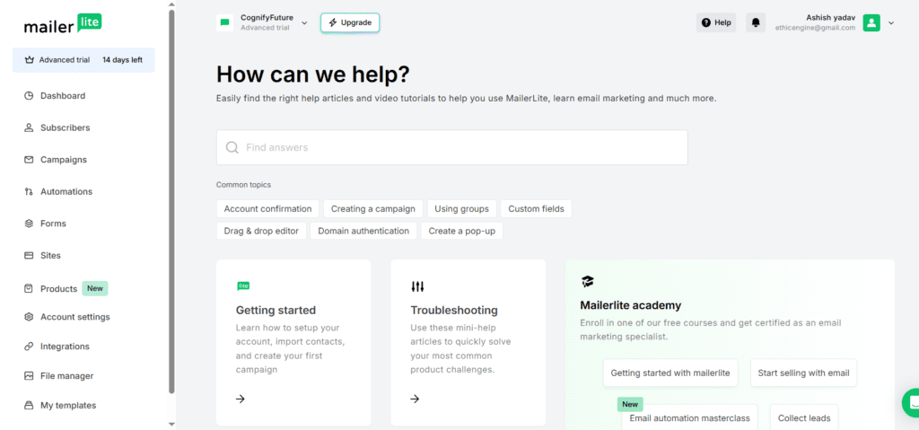Viewport: 919px width, 430px height.
Task: Click the Mailerlite academy graduation cap icon
Action: pyautogui.click(x=587, y=282)
